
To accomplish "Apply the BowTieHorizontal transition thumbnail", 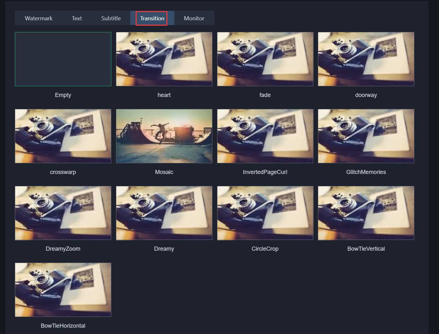I will [x=63, y=290].
